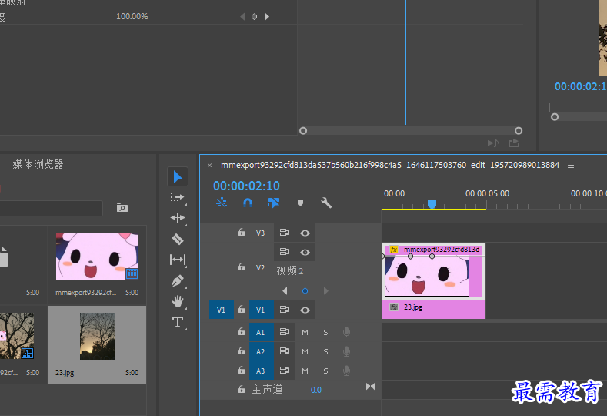The width and height of the screenshot is (607, 416).
Task: Click the timeline playhead marker
Action: [x=432, y=204]
